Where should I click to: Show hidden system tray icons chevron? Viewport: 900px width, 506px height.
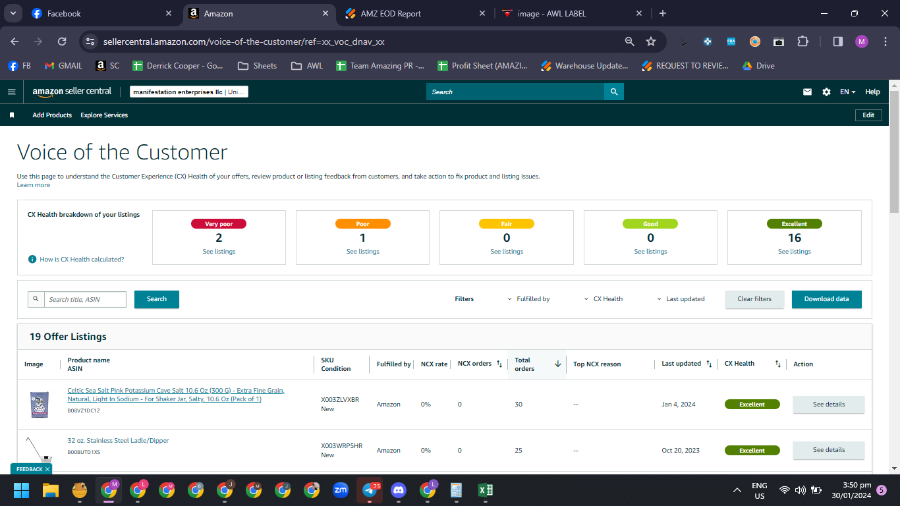pos(737,490)
